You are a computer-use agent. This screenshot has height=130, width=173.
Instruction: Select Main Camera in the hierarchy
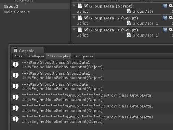coord(17,12)
